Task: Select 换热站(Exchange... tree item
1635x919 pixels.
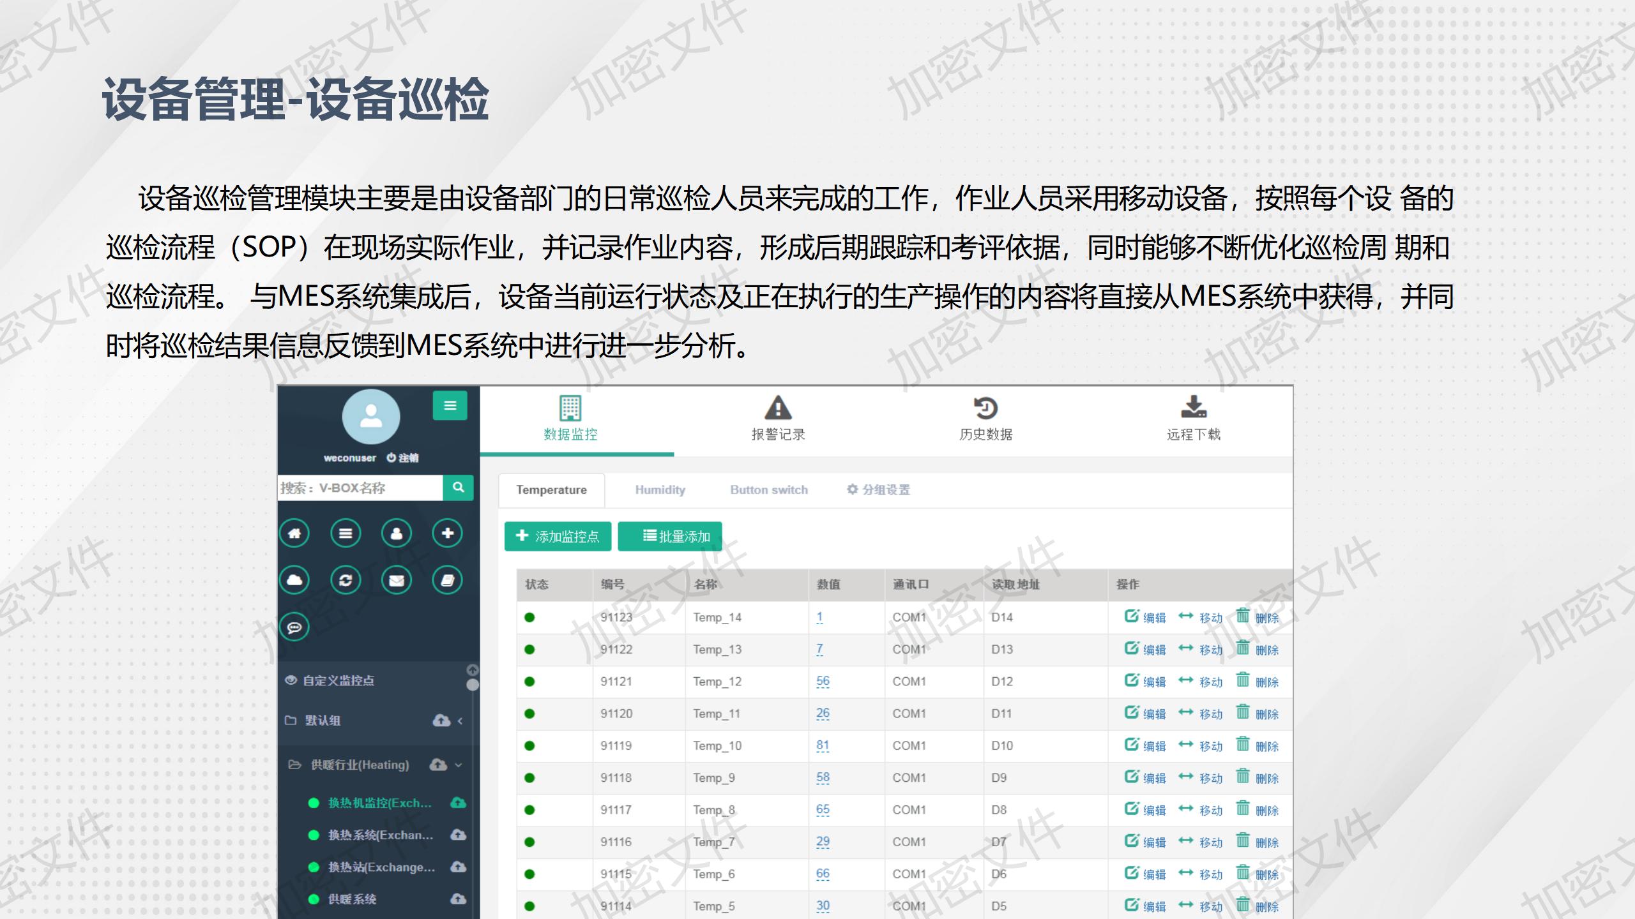Action: (381, 867)
